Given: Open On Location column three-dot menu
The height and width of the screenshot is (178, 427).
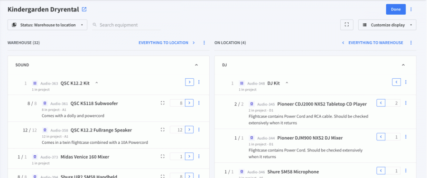Looking at the screenshot, I should 411,43.
